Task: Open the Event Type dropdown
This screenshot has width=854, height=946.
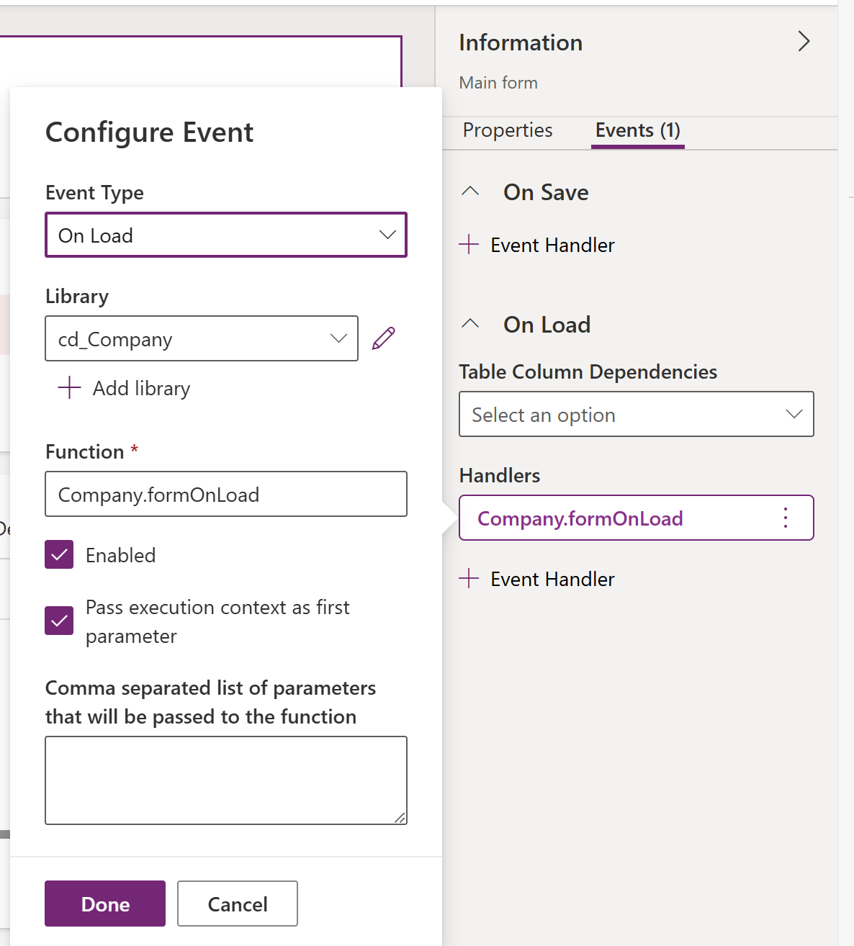Action: coord(226,235)
